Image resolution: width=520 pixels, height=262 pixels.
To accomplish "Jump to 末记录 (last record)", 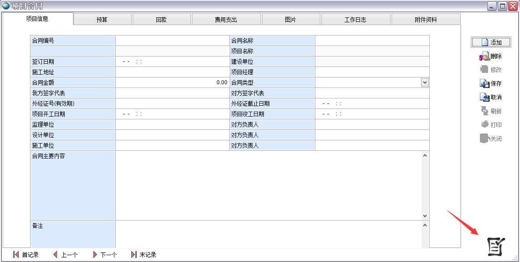I will 144,255.
